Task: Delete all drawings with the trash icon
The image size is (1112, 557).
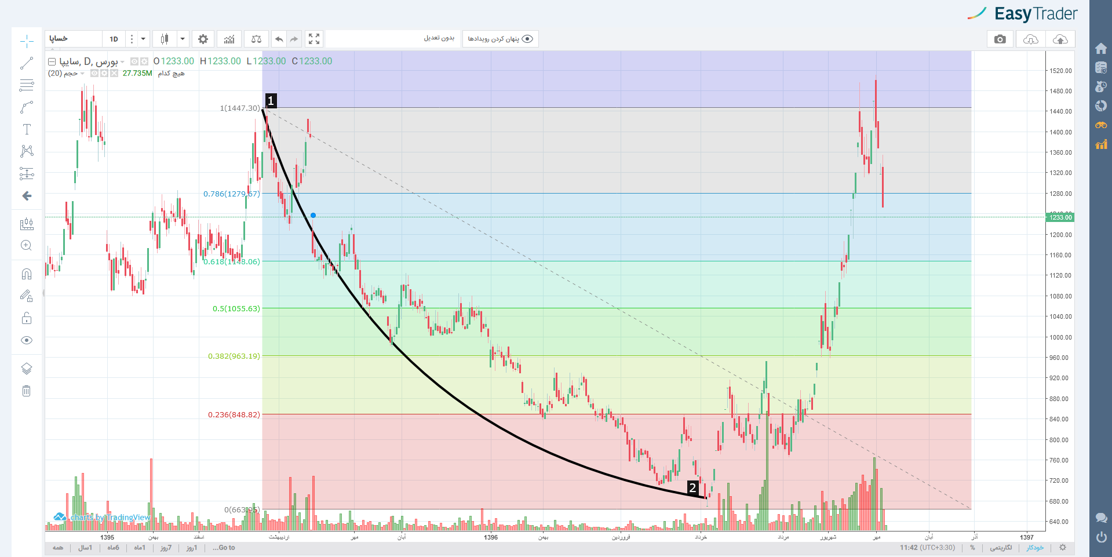Action: coord(27,391)
